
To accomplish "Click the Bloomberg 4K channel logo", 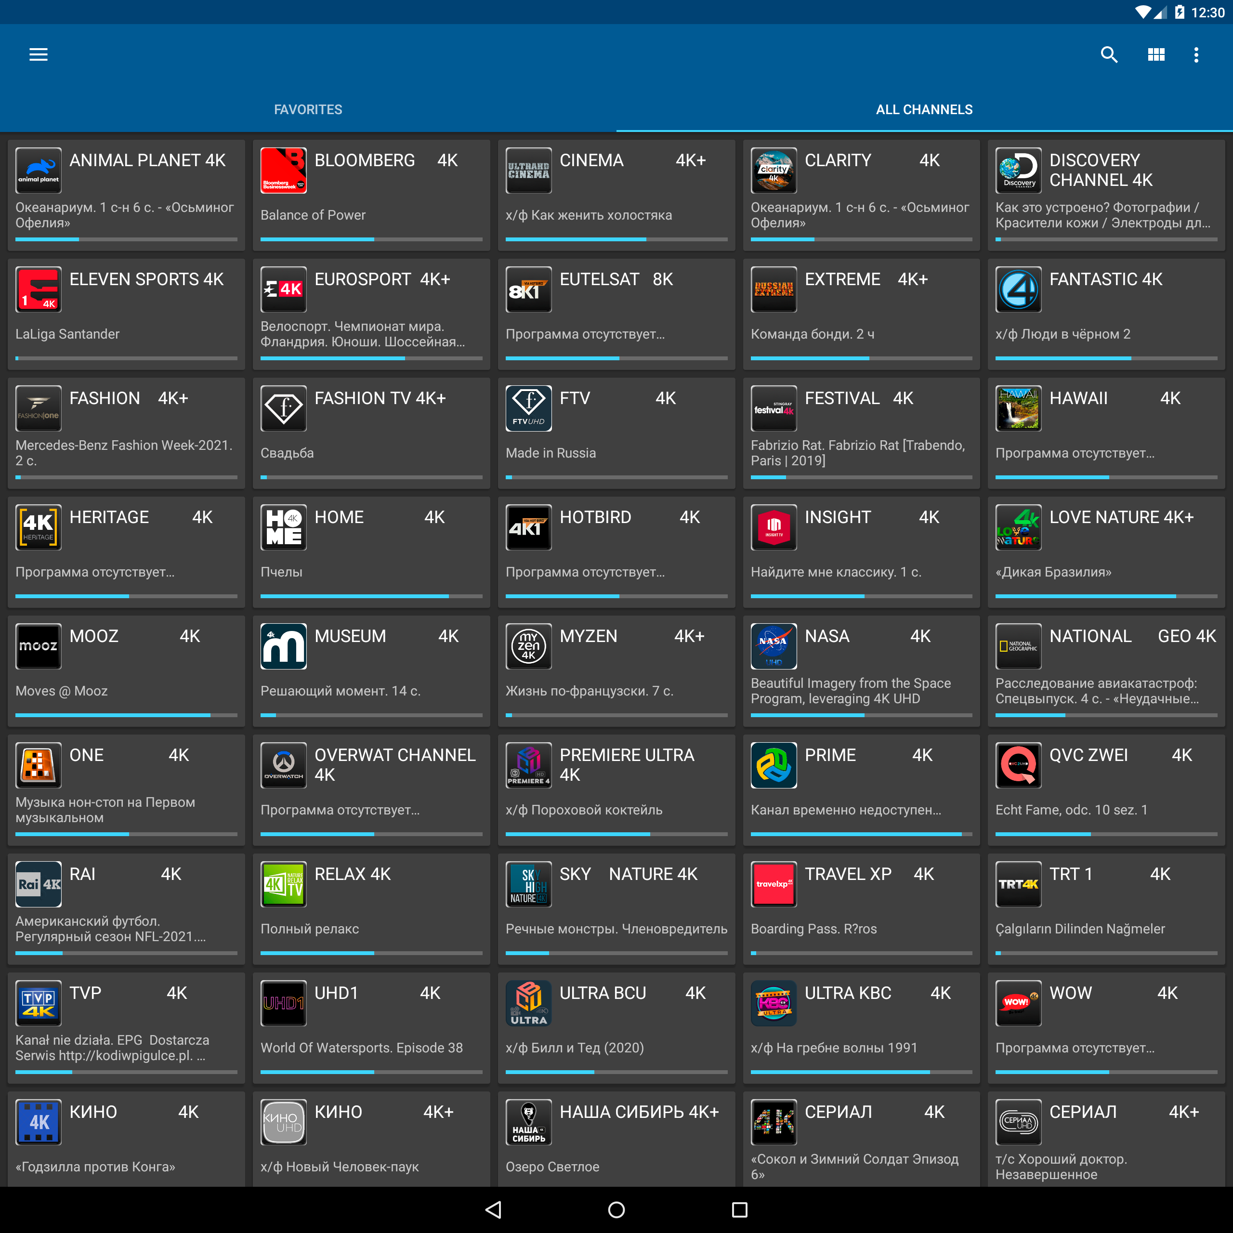I will (283, 171).
